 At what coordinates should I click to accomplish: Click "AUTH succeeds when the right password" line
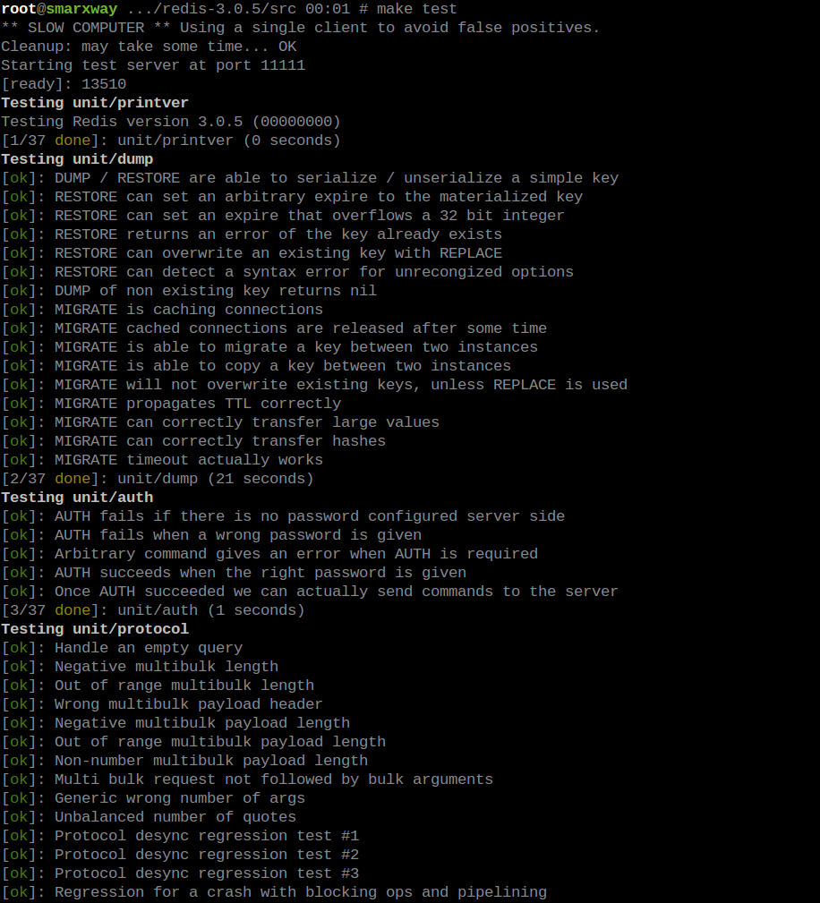coord(234,573)
